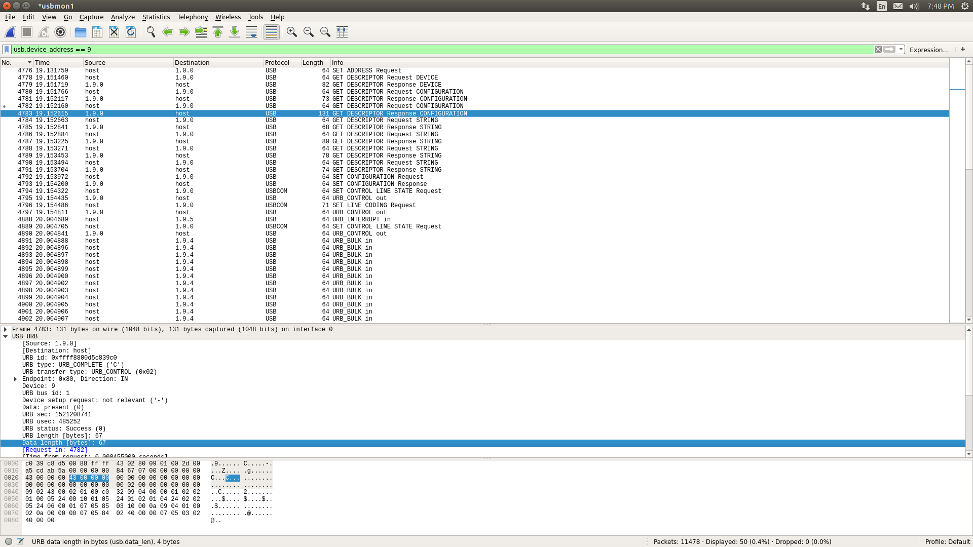The height and width of the screenshot is (547, 973).
Task: Expand the Endpoint 0x80 detail row
Action: (15, 379)
